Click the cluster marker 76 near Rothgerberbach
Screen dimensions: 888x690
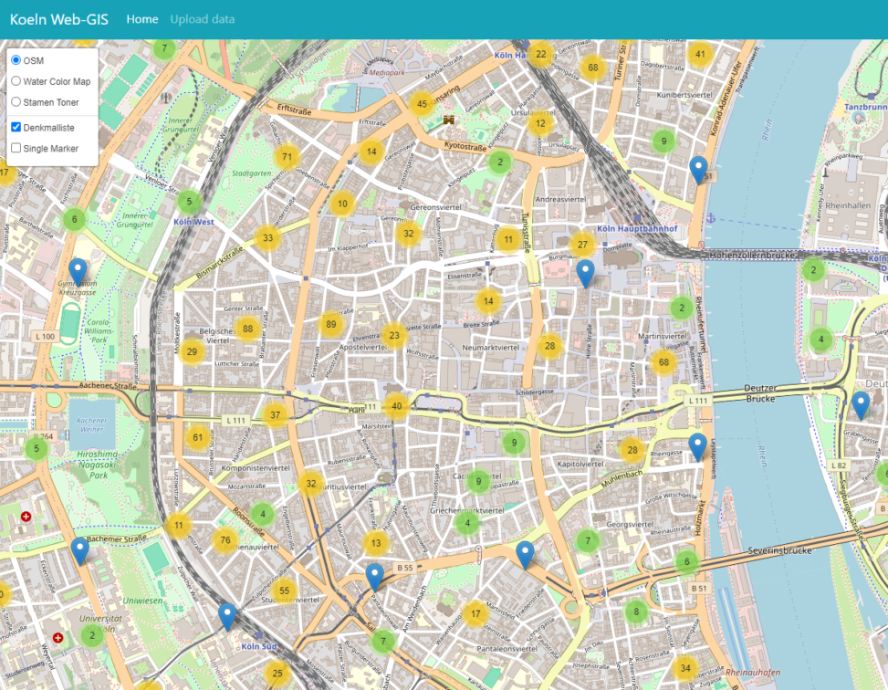(225, 538)
